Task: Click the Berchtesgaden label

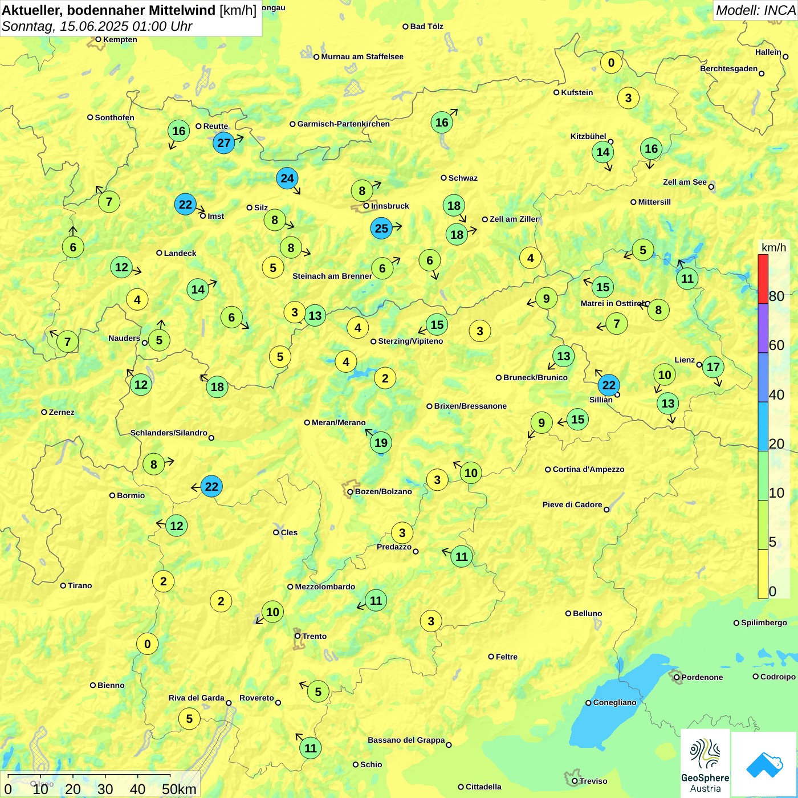Action: point(728,68)
